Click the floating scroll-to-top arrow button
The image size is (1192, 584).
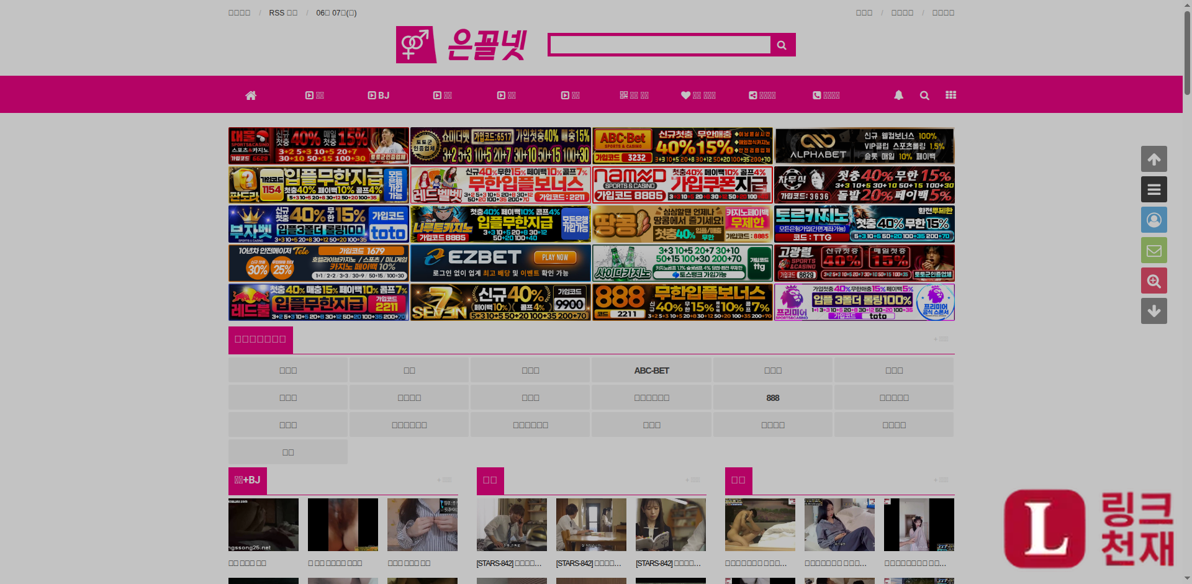[x=1154, y=159]
